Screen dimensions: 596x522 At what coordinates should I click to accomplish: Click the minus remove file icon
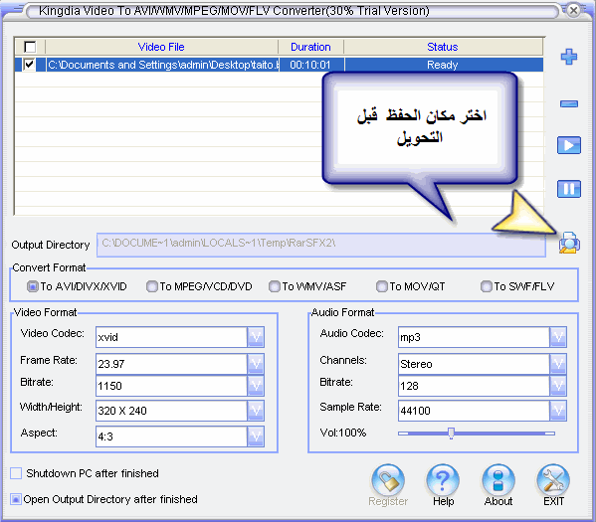(x=568, y=103)
